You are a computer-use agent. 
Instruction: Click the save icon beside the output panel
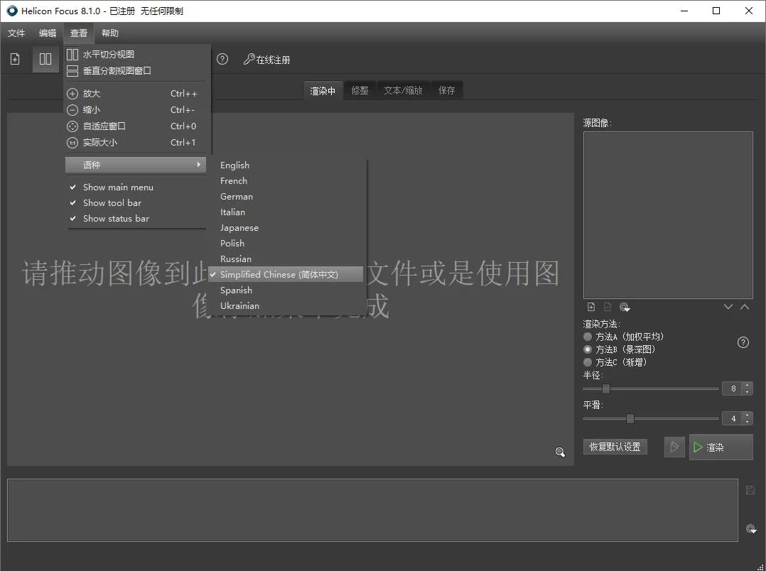pyautogui.click(x=750, y=490)
